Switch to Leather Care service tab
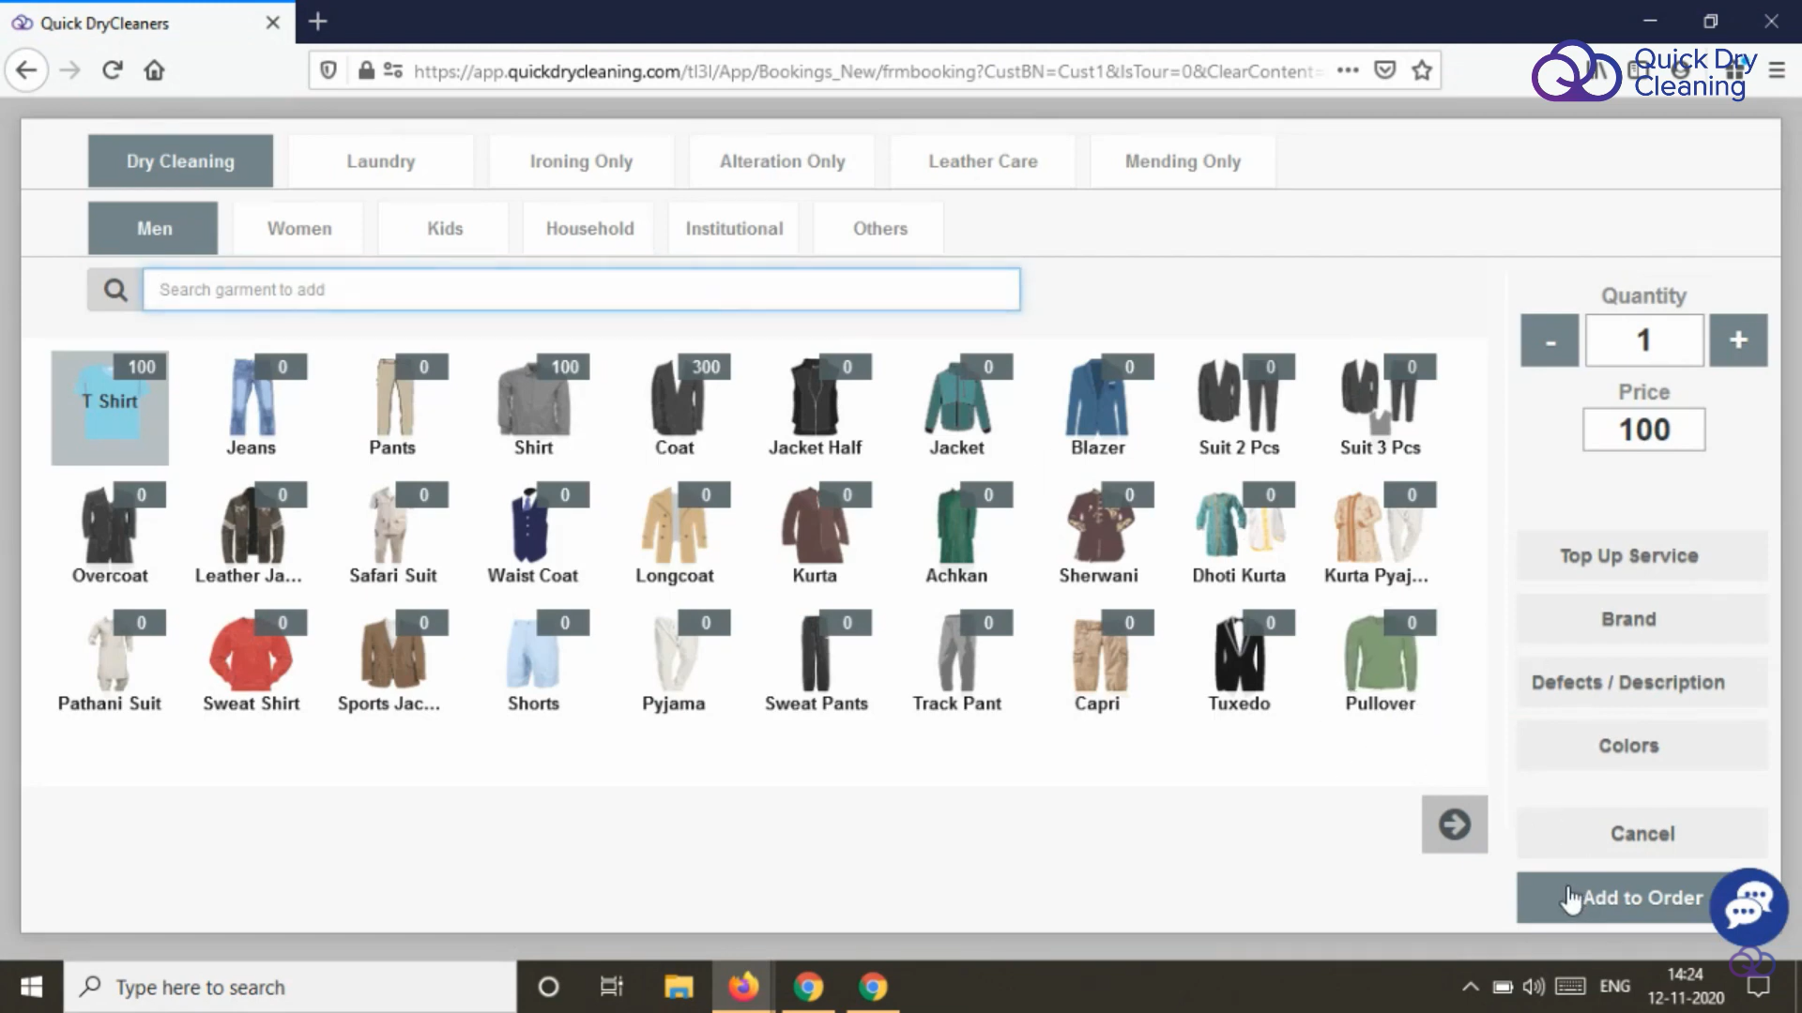This screenshot has width=1802, height=1013. pos(983,161)
